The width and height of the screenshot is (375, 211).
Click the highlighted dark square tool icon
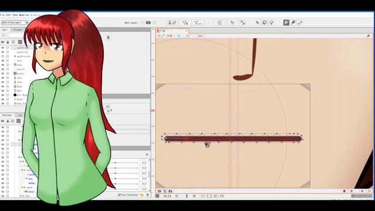click(287, 23)
